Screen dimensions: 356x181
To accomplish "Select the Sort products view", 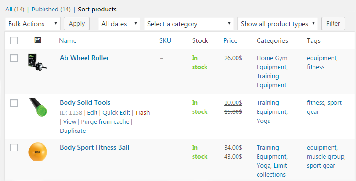I will (97, 9).
